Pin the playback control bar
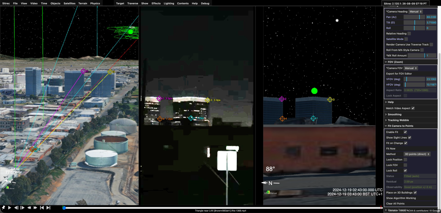This screenshot has width=441, height=213. coord(4,208)
